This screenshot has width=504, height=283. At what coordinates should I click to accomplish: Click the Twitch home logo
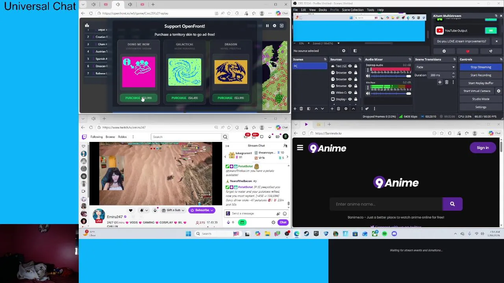coord(84,137)
